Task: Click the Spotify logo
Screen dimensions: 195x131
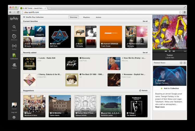Action: (x=14, y=18)
